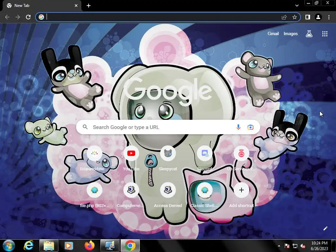The image size is (336, 252).
Task: Share this page using the share icon
Action: [x=284, y=17]
